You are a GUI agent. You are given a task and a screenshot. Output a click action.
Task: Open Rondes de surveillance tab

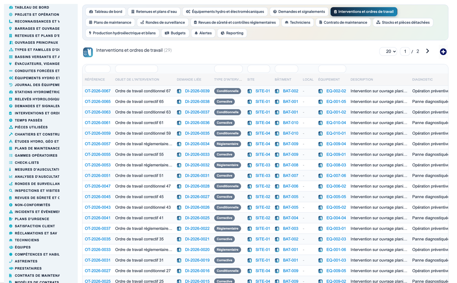click(163, 22)
